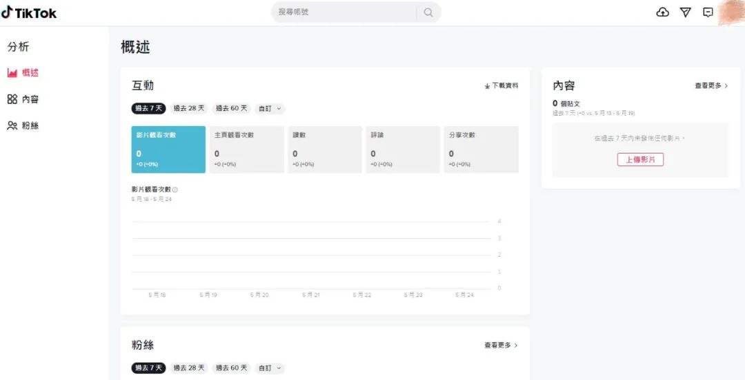Click the 分析 sidebar heading
The width and height of the screenshot is (745, 380).
pyautogui.click(x=18, y=47)
